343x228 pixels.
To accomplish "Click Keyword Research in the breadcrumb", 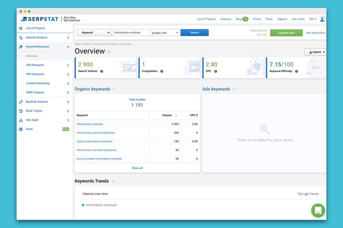I will point(106,44).
